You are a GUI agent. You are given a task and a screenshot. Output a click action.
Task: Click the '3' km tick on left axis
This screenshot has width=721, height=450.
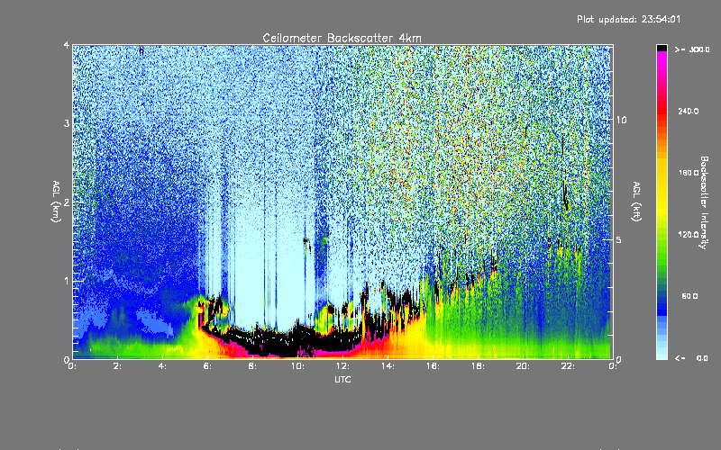coord(67,123)
